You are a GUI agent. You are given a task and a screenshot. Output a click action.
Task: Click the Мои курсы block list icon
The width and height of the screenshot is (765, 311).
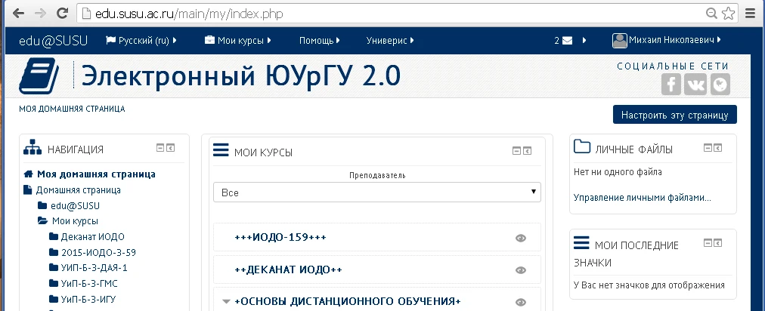point(221,149)
